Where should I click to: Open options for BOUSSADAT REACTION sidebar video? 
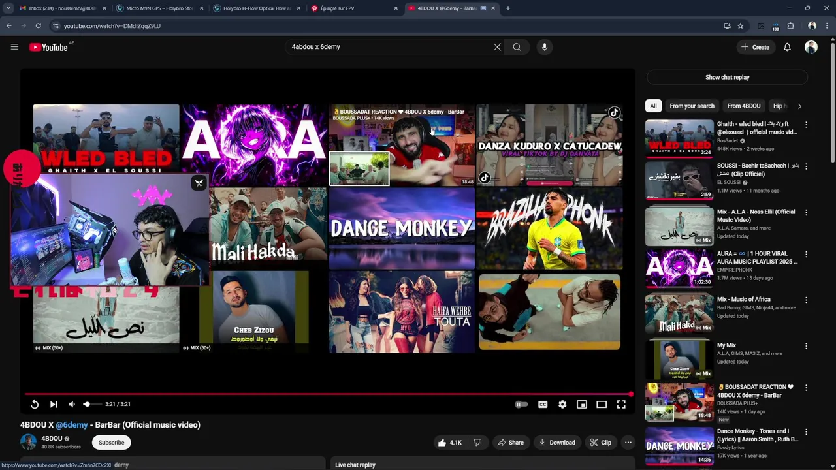click(806, 388)
